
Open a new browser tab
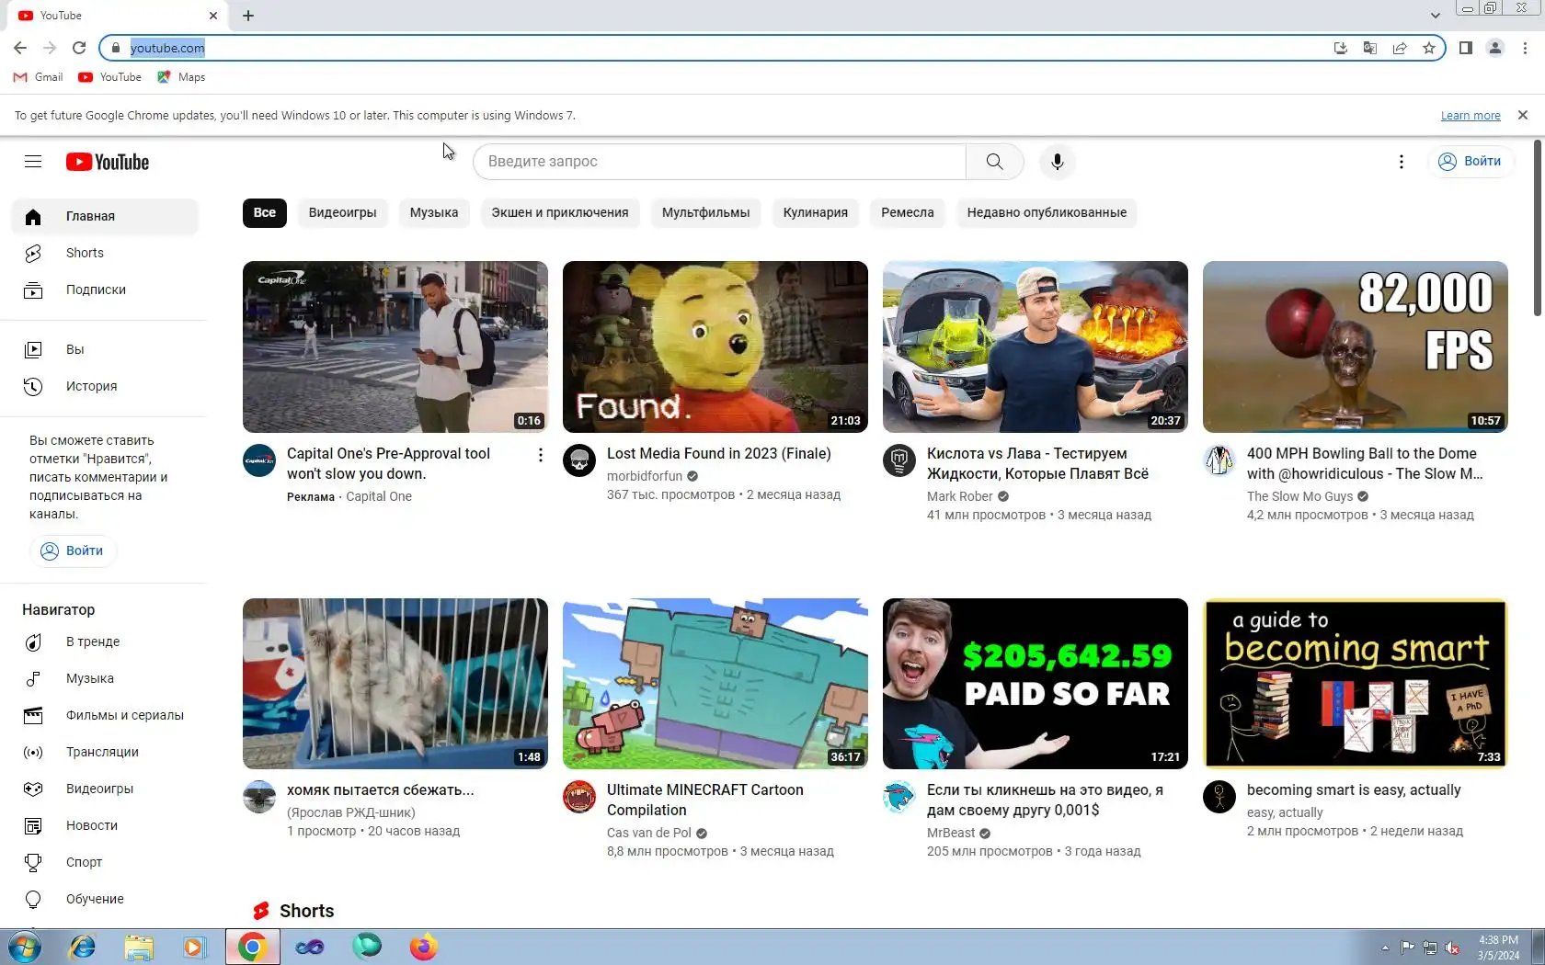248,16
